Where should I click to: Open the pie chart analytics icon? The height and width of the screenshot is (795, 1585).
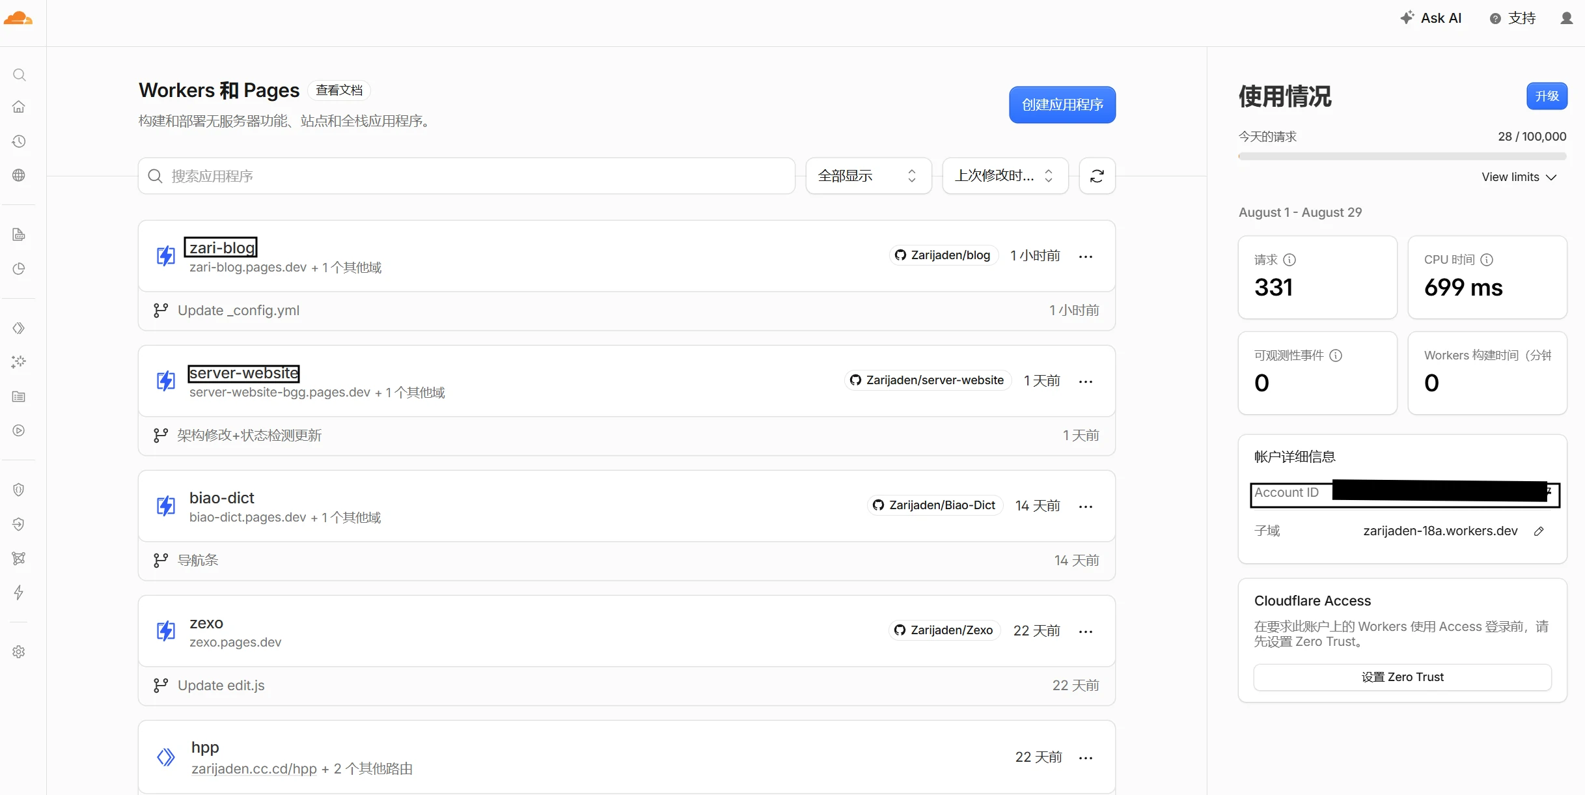pos(19,269)
